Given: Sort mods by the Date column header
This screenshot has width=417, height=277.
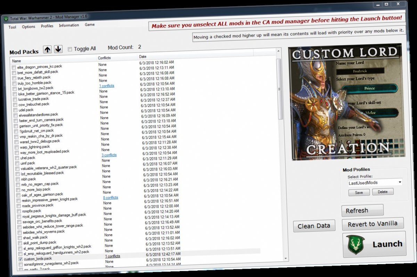Looking at the screenshot, I should pyautogui.click(x=195, y=55).
